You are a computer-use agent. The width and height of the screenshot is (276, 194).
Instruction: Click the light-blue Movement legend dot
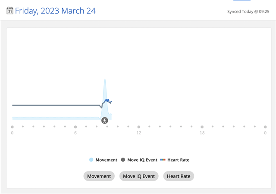point(91,160)
